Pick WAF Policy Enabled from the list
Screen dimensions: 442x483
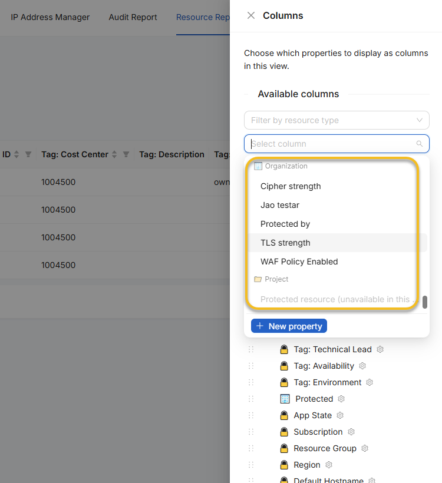tap(338, 262)
